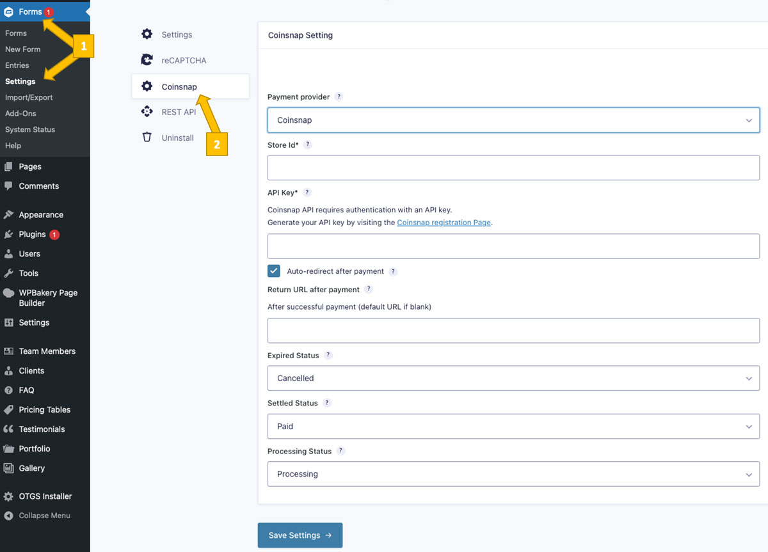The height and width of the screenshot is (552, 768).
Task: Click the Uninstall trash icon
Action: click(146, 137)
